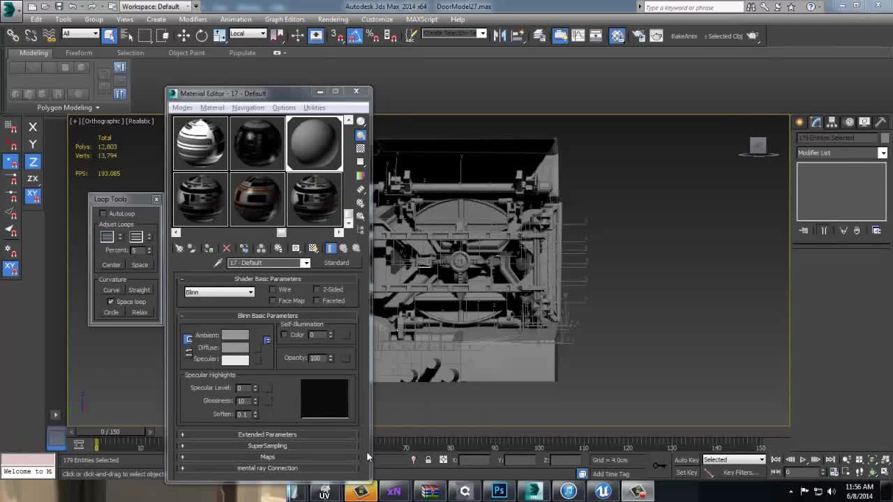Click the Play Animation button
Image resolution: width=893 pixels, height=502 pixels.
point(802,459)
